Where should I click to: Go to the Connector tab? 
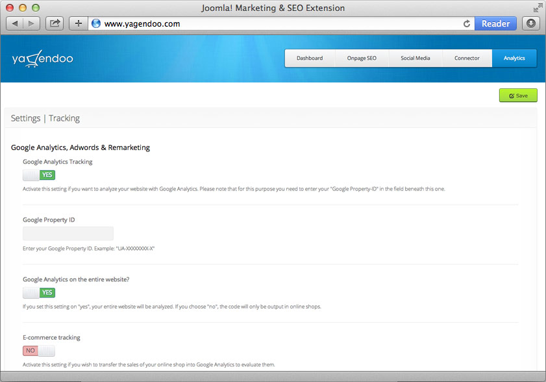[467, 58]
